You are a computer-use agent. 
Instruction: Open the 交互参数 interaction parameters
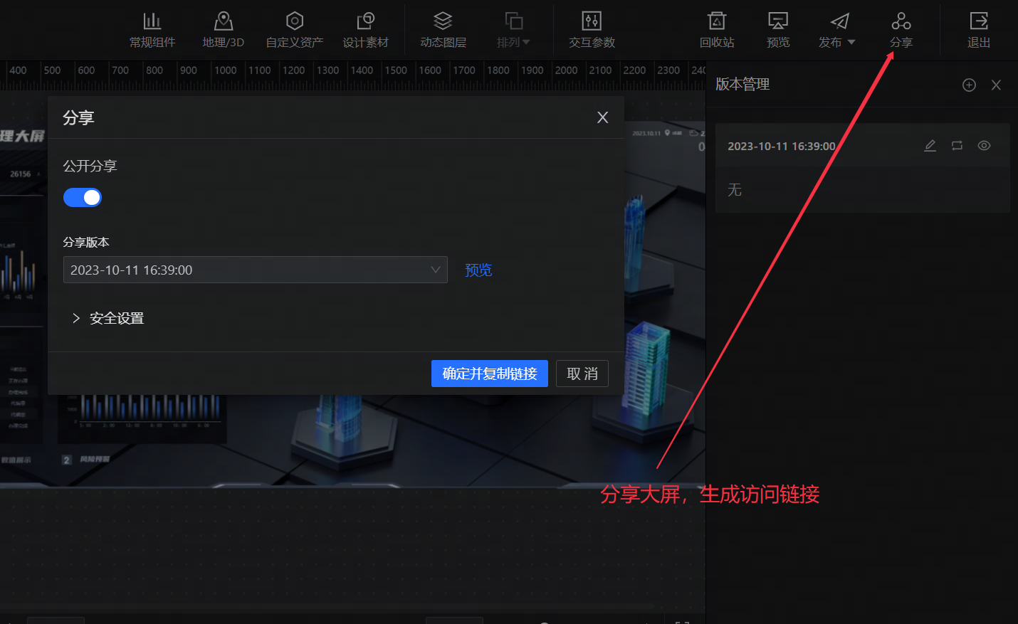coord(591,28)
